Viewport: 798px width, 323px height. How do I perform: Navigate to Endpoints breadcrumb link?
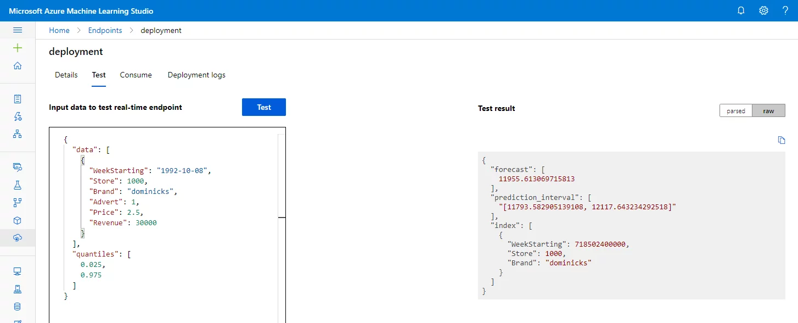pos(105,30)
